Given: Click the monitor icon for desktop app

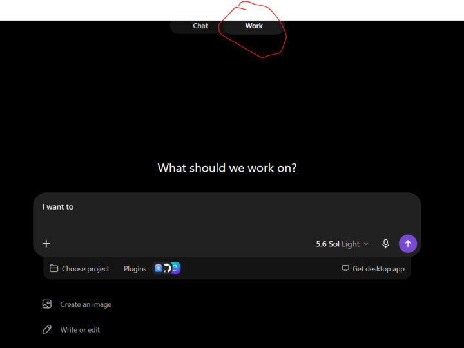Looking at the screenshot, I should tap(345, 268).
